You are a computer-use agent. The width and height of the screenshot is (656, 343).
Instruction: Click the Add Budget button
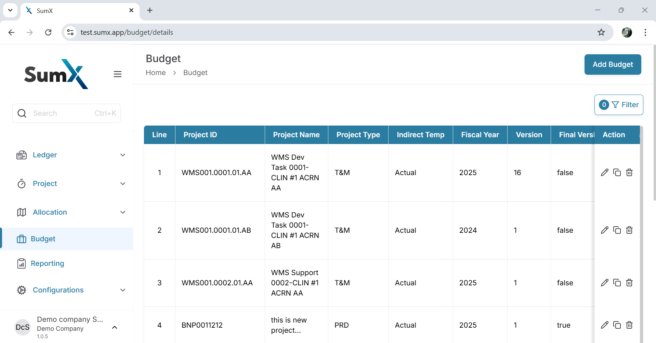coord(613,65)
